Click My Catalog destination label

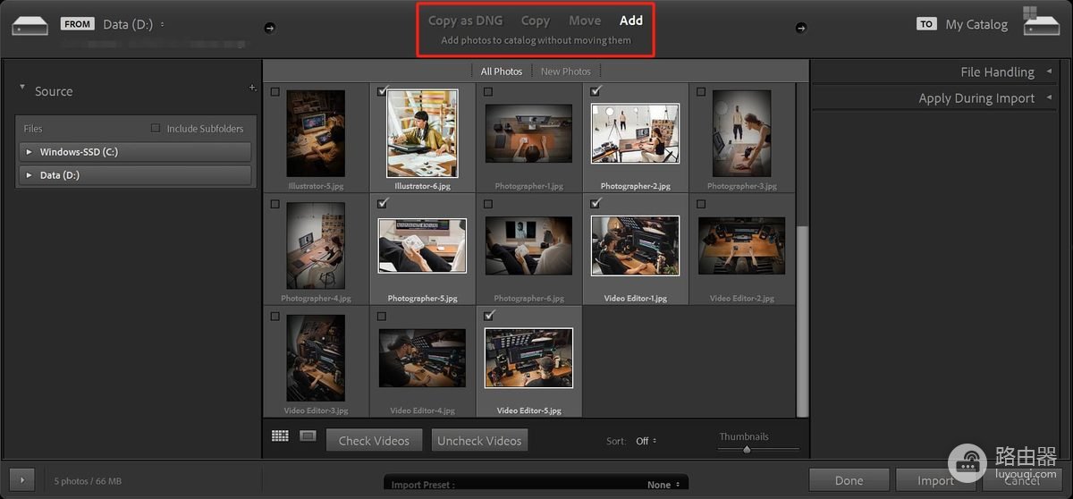tap(976, 24)
